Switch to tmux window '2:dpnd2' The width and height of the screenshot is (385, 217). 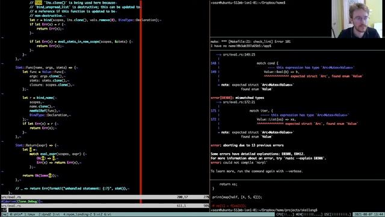pyautogui.click(x=45, y=215)
